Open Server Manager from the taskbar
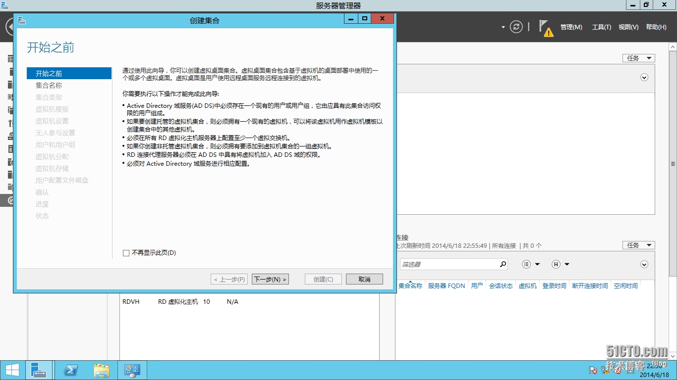The image size is (677, 380). coord(38,370)
